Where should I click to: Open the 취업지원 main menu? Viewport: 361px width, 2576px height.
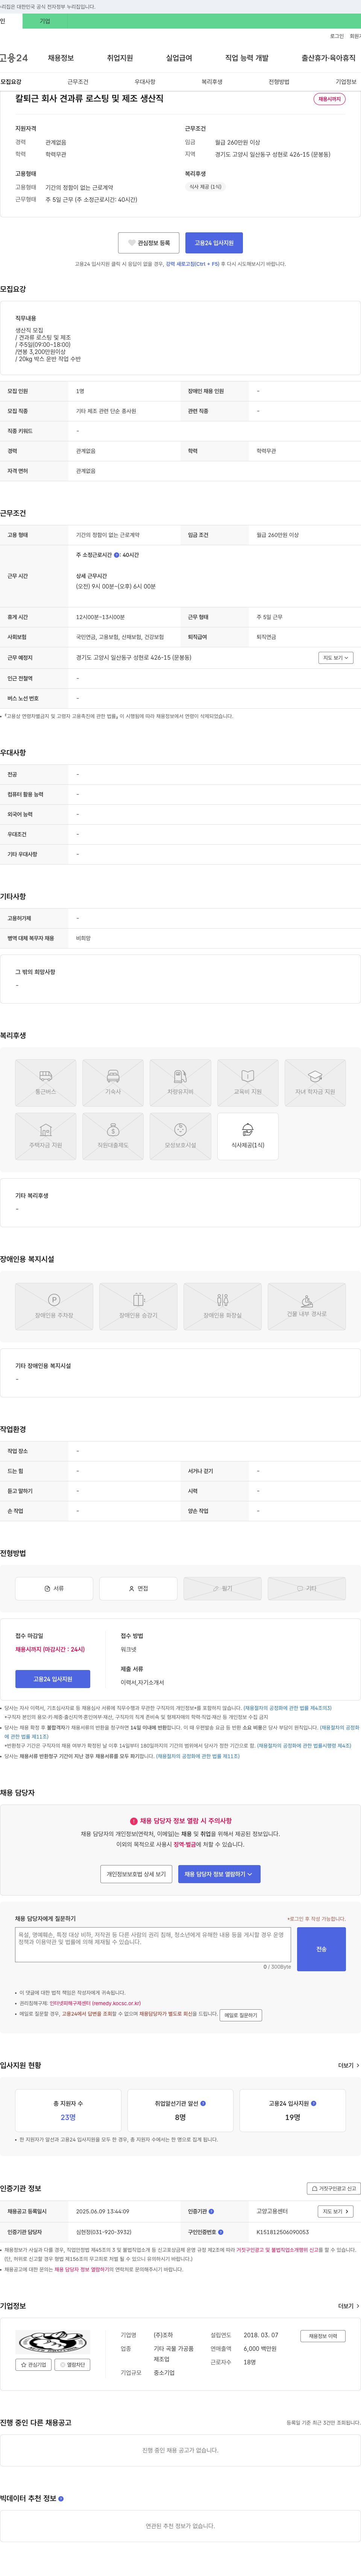point(120,58)
